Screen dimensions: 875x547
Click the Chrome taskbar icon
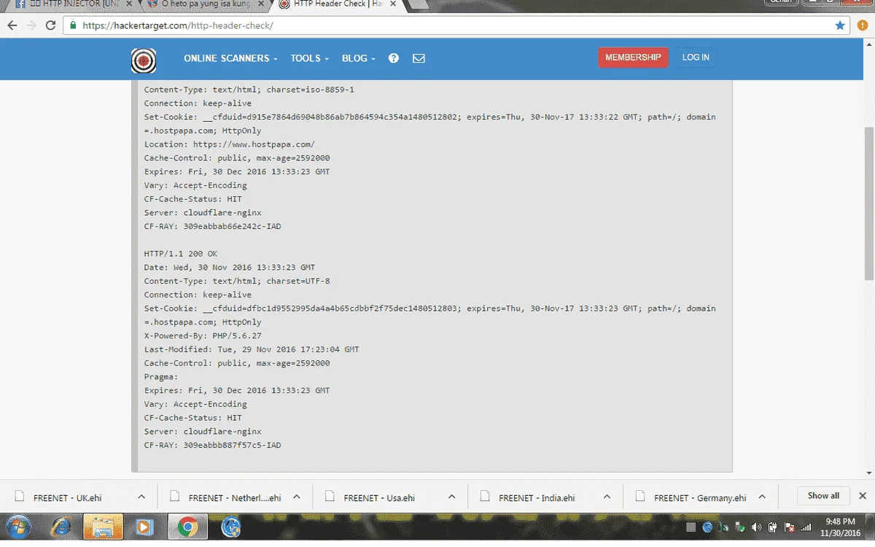[x=187, y=526]
